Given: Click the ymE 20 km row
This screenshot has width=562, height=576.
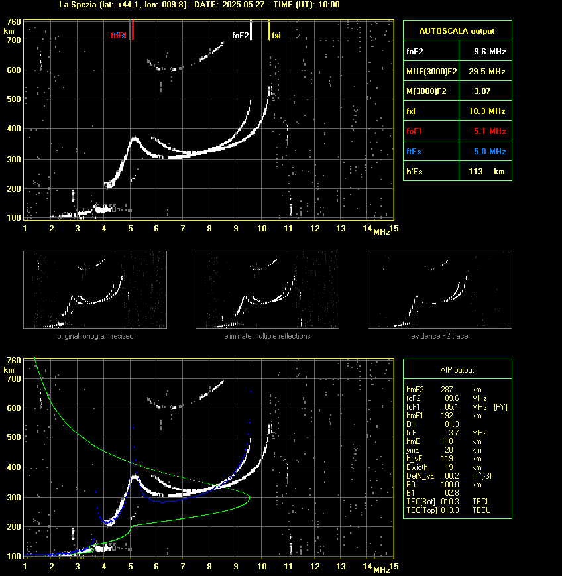Looking at the screenshot, I should pyautogui.click(x=444, y=450).
